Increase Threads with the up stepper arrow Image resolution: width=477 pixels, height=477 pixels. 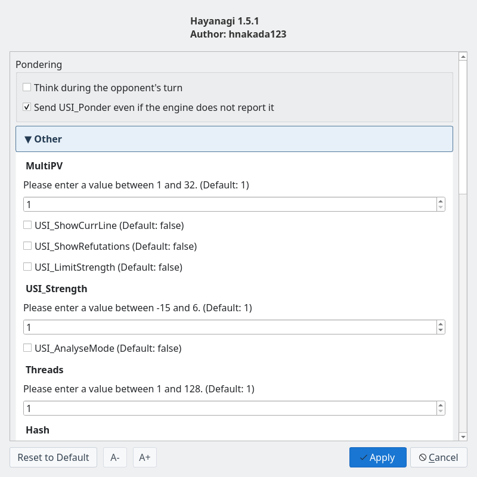pyautogui.click(x=441, y=405)
